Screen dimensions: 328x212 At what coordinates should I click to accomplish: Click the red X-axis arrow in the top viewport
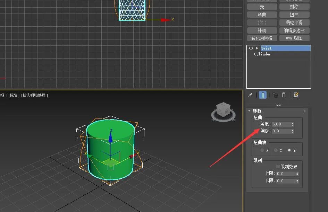(x=166, y=20)
